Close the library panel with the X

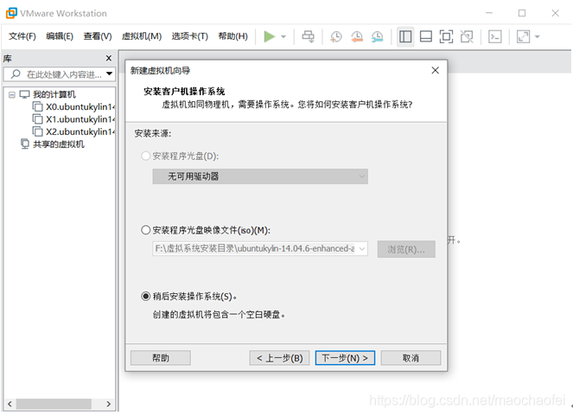(x=109, y=58)
